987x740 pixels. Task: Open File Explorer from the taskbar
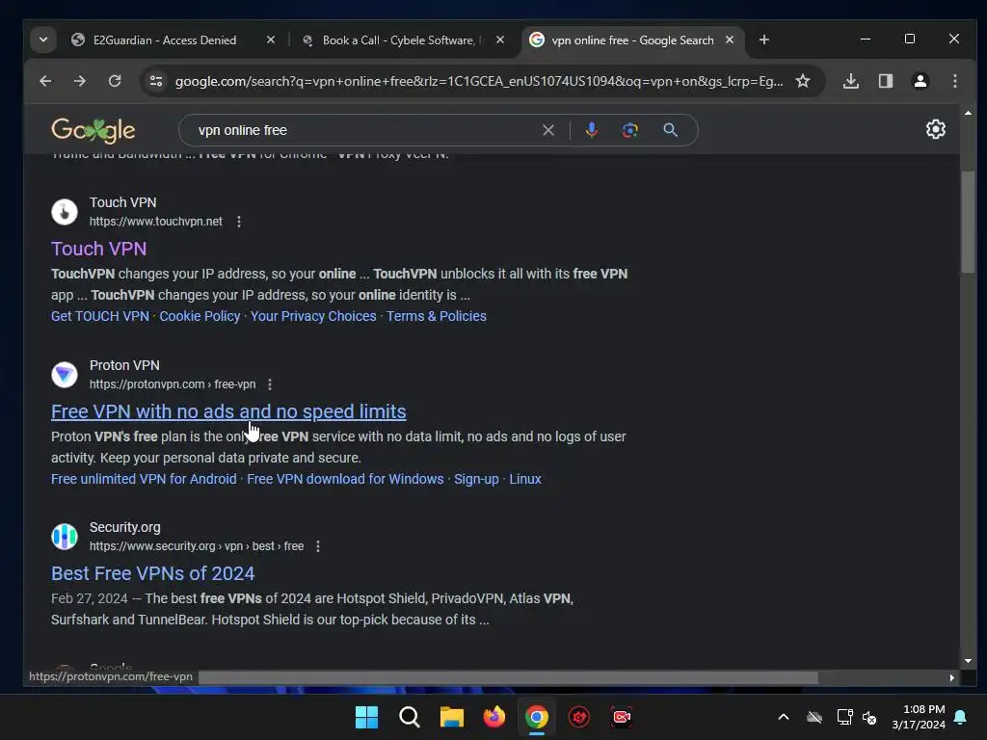[x=451, y=717]
